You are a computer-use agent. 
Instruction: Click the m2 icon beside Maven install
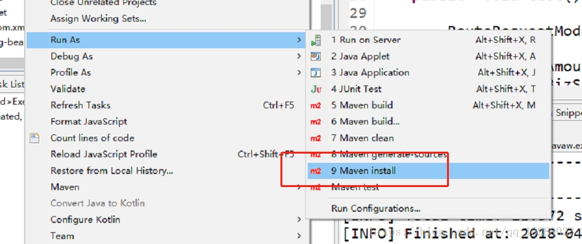316,171
